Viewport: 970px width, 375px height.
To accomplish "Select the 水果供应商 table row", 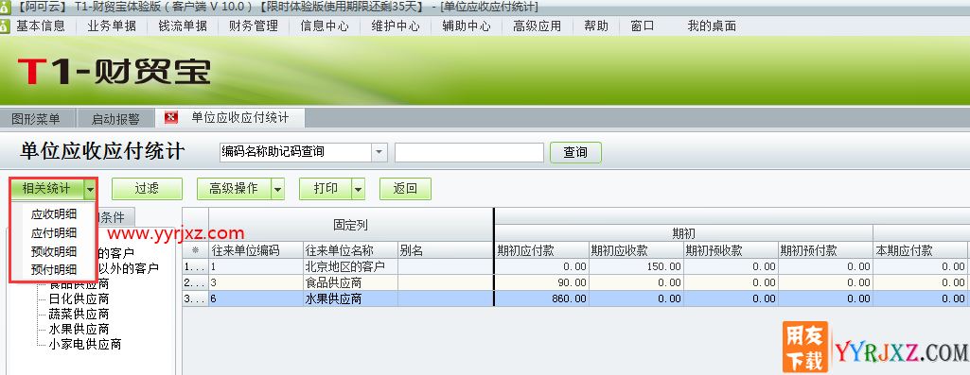I will 575,298.
